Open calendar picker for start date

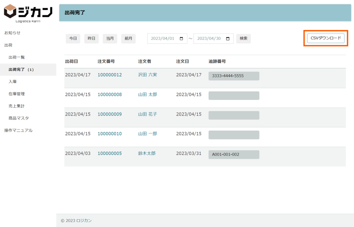point(181,39)
